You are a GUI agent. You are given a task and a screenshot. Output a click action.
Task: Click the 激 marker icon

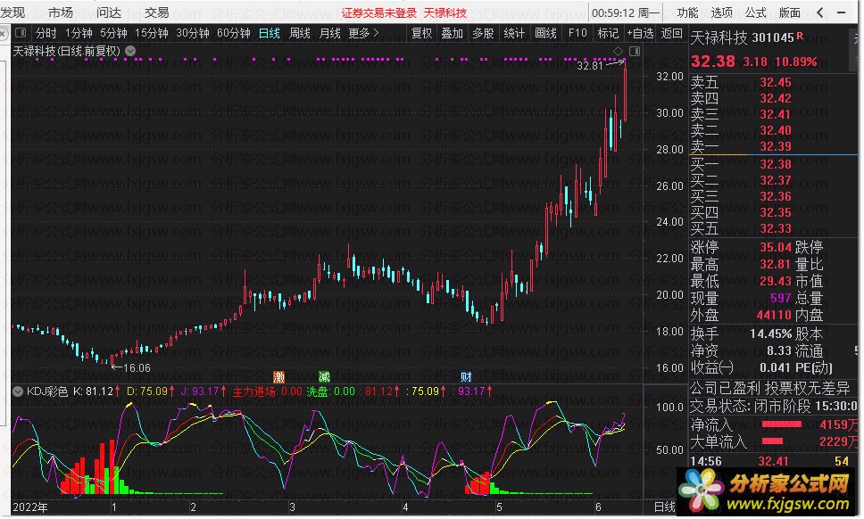click(278, 377)
